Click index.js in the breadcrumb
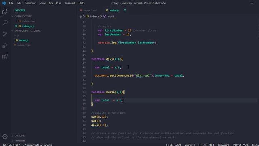Viewport: 259px width, 146px height. click(94, 16)
